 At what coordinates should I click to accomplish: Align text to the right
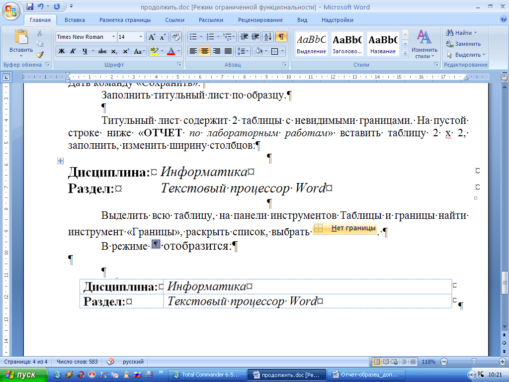(x=217, y=51)
